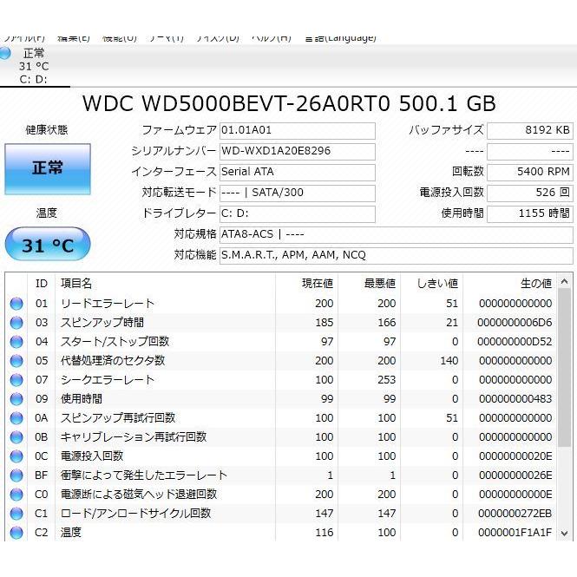The image size is (577, 577).
Task: Select row スタート/ストップ回数
Action: [281, 342]
